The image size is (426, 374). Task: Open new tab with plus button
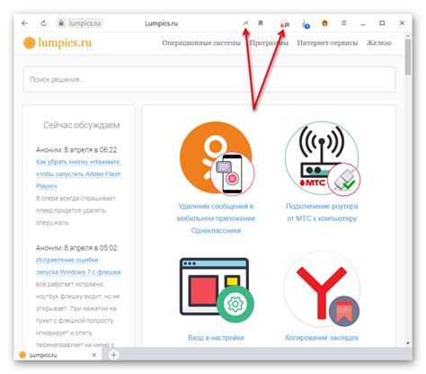click(x=113, y=355)
